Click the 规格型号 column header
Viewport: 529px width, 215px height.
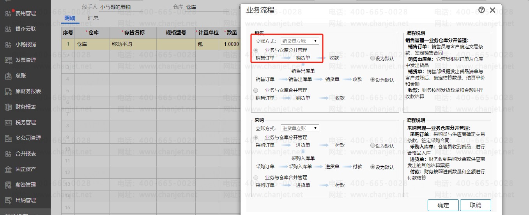click(x=176, y=33)
